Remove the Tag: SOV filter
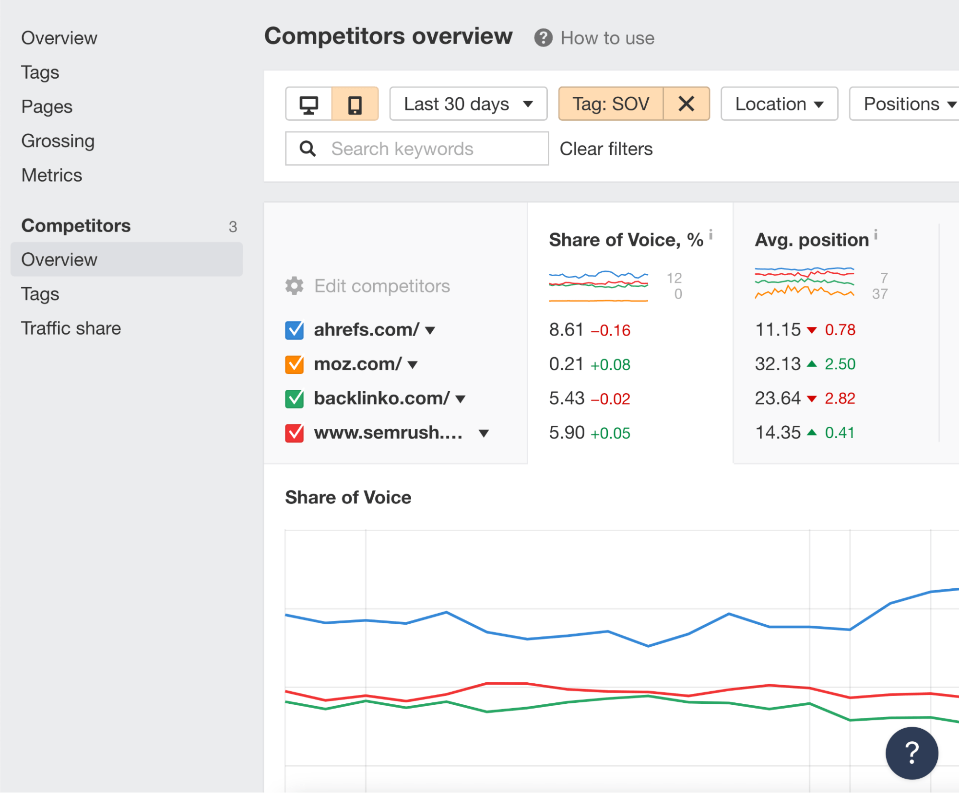959x793 pixels. [686, 104]
